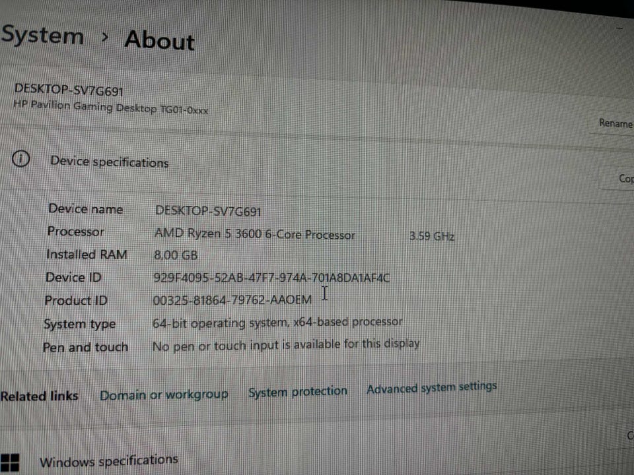Select the 8,00 GB installed RAM value
This screenshot has width=634, height=475.
[176, 255]
